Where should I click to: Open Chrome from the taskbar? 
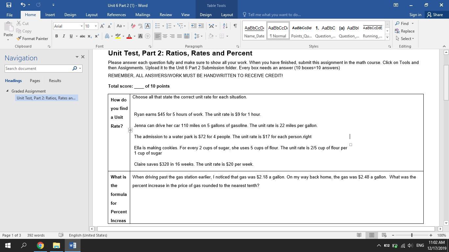tap(40, 245)
